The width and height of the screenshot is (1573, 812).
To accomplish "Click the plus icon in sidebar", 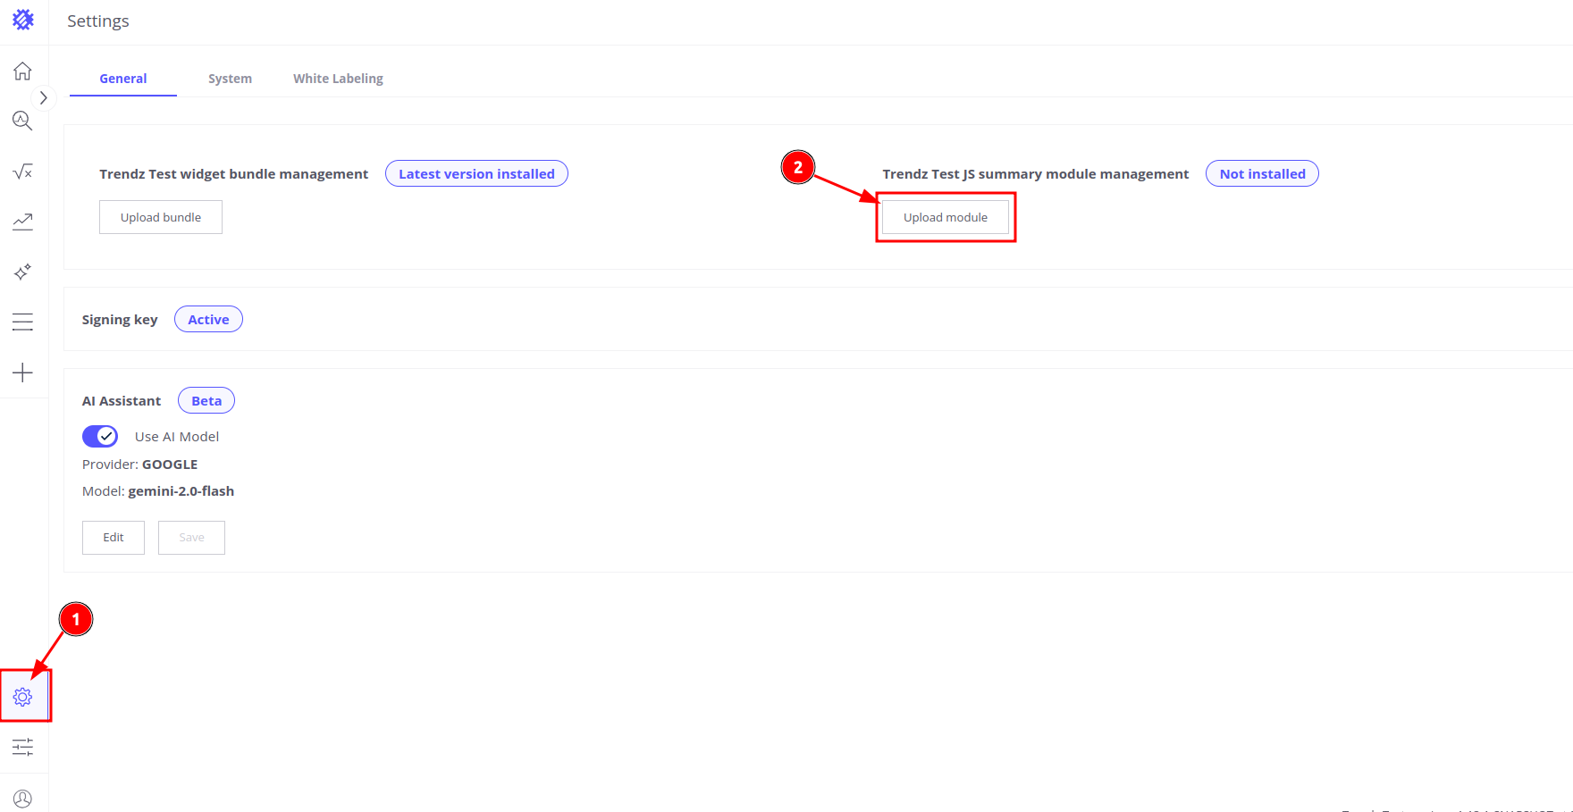I will [x=23, y=373].
